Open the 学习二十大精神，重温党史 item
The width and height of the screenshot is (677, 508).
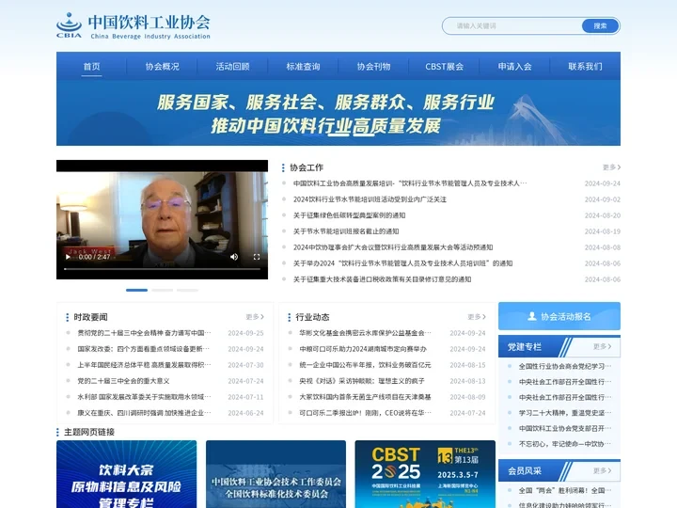pyautogui.click(x=565, y=413)
